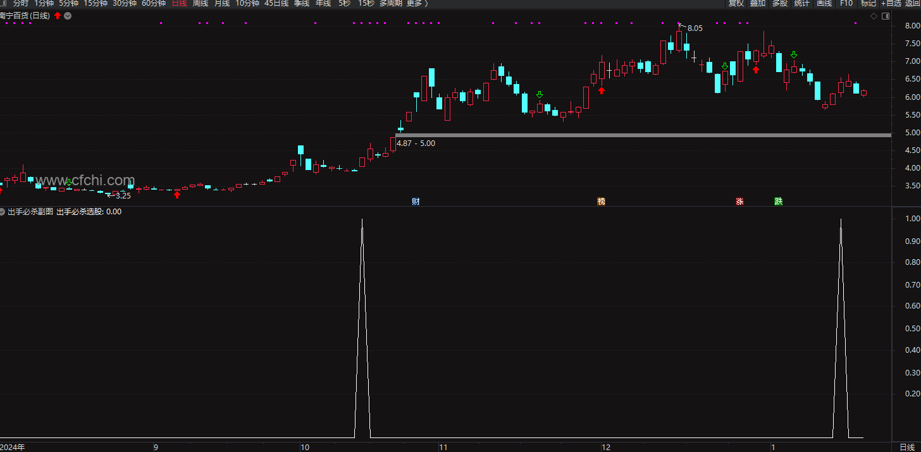Switch to the 1分钟 period
The width and height of the screenshot is (921, 452).
coord(44,4)
